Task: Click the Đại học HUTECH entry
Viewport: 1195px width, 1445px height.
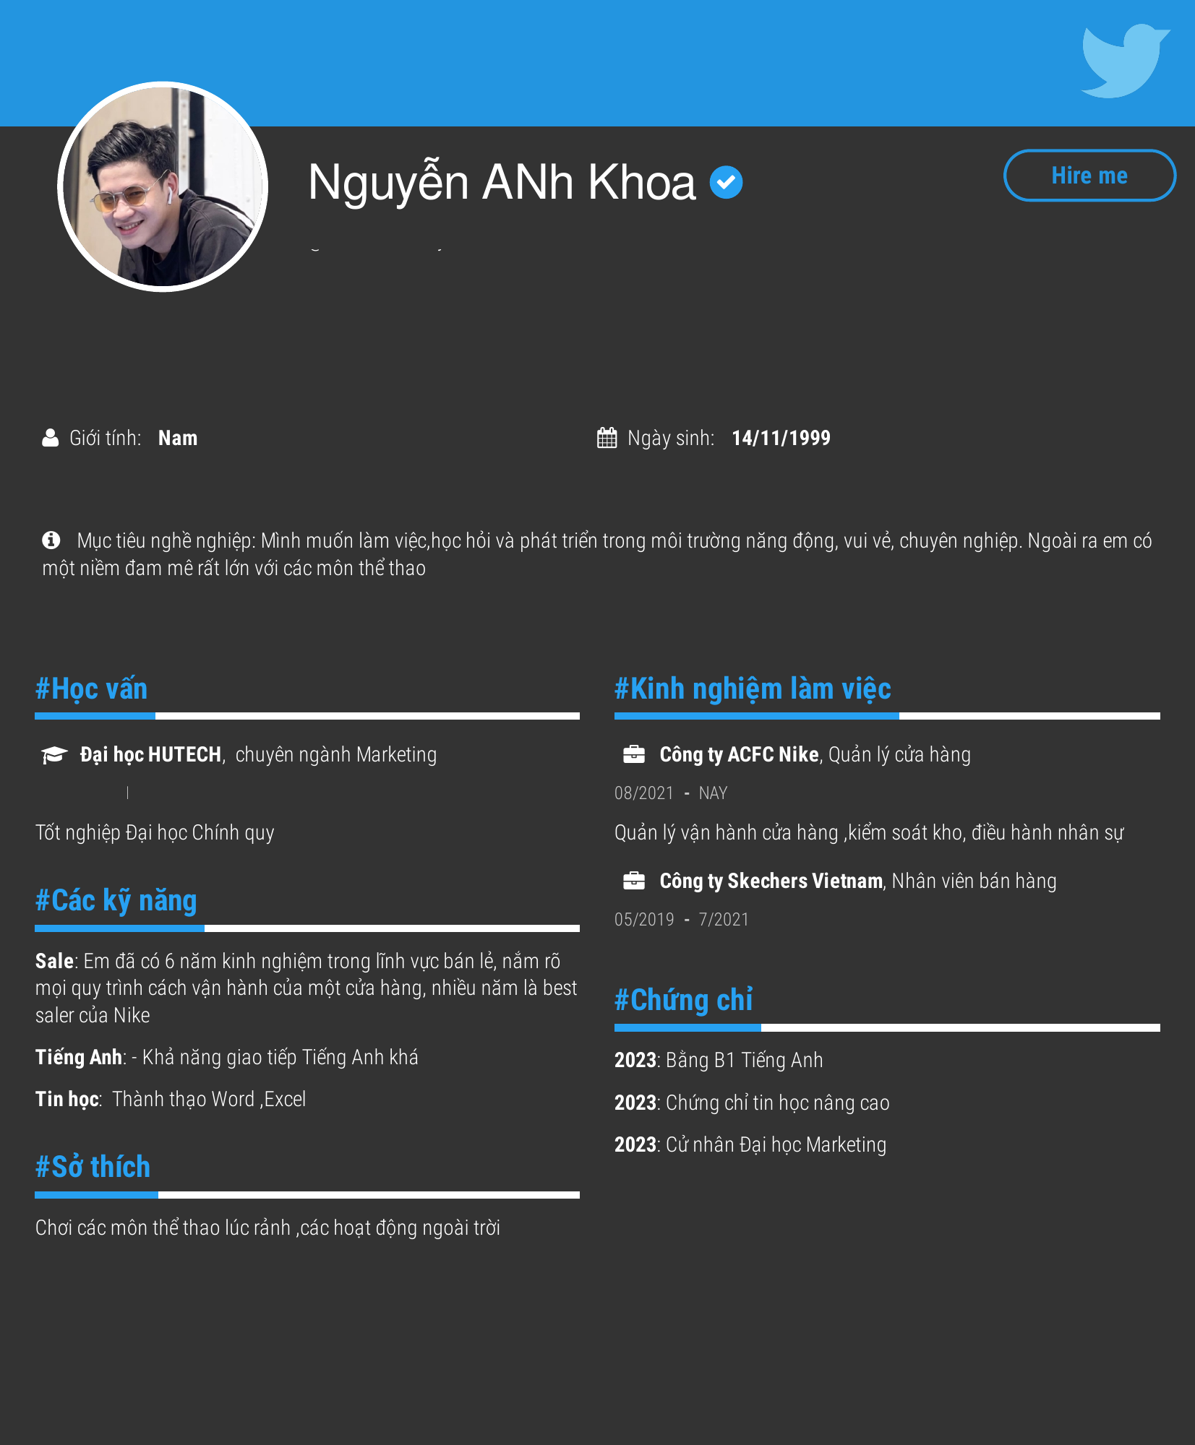Action: pyautogui.click(x=150, y=755)
